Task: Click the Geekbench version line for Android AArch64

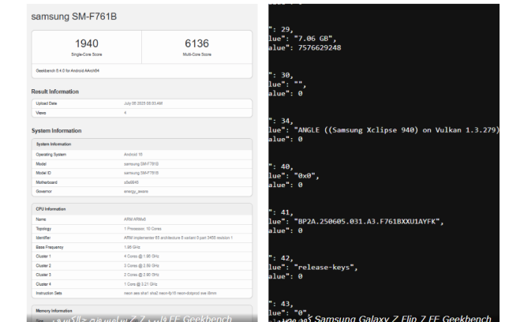Action: coord(68,71)
